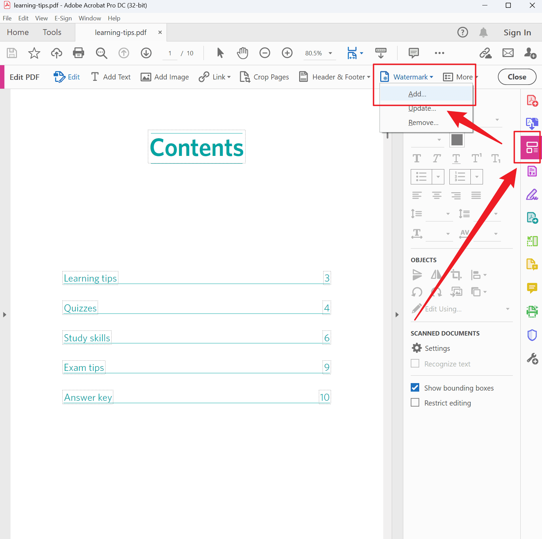Screen dimensions: 542x539
Task: Check the Recognize text checkbox
Action: pyautogui.click(x=415, y=364)
